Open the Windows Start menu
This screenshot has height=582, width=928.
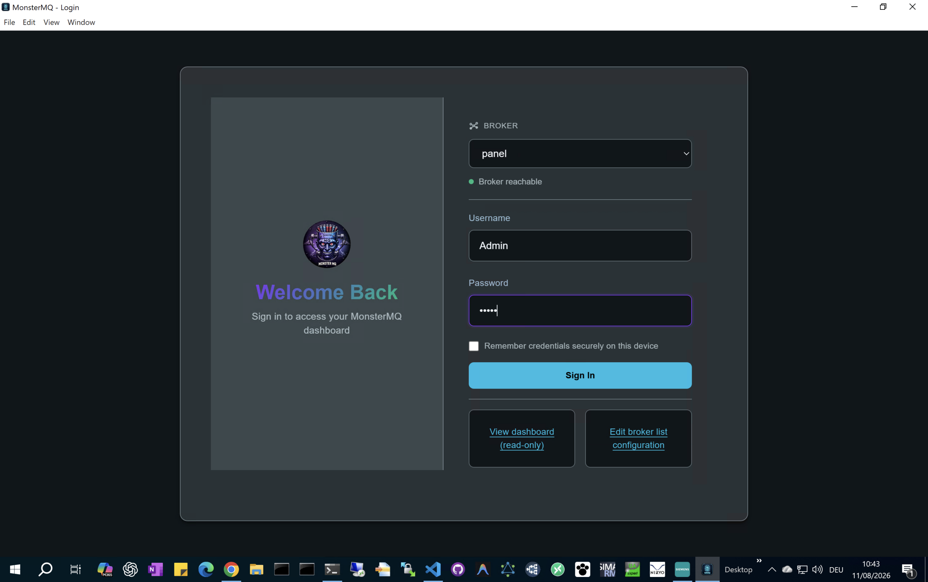(15, 569)
